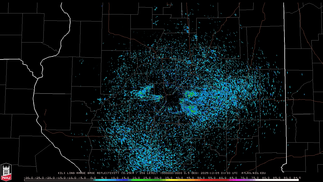Click the 35.0 scale label
This screenshot has width=323, height=182.
(x=168, y=178)
